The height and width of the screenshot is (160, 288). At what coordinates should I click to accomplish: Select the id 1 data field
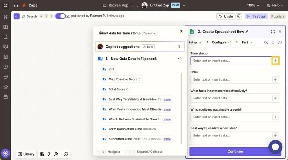(x=108, y=69)
